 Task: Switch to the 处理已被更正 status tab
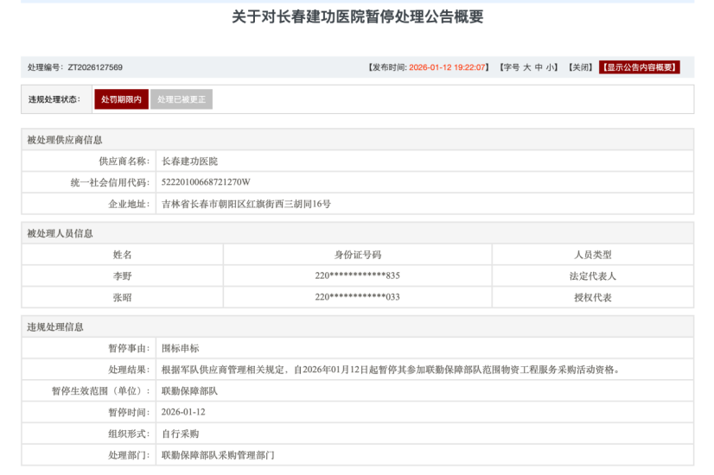(x=182, y=99)
